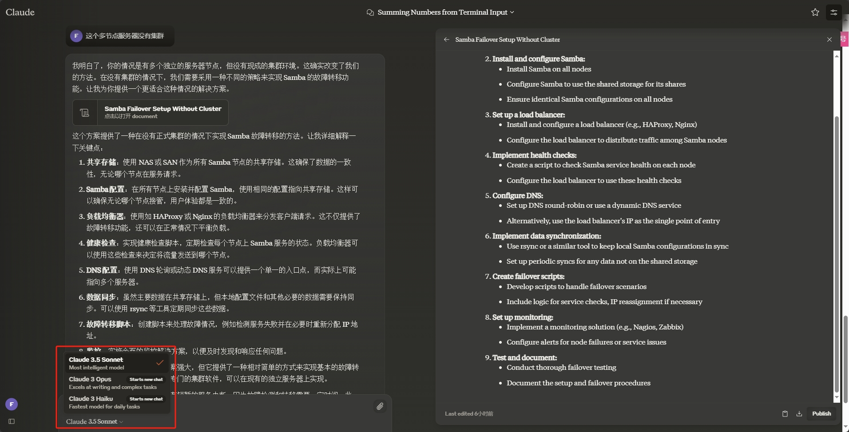Click 'Samba Failover Setup Without Cluster' panel title

click(508, 40)
